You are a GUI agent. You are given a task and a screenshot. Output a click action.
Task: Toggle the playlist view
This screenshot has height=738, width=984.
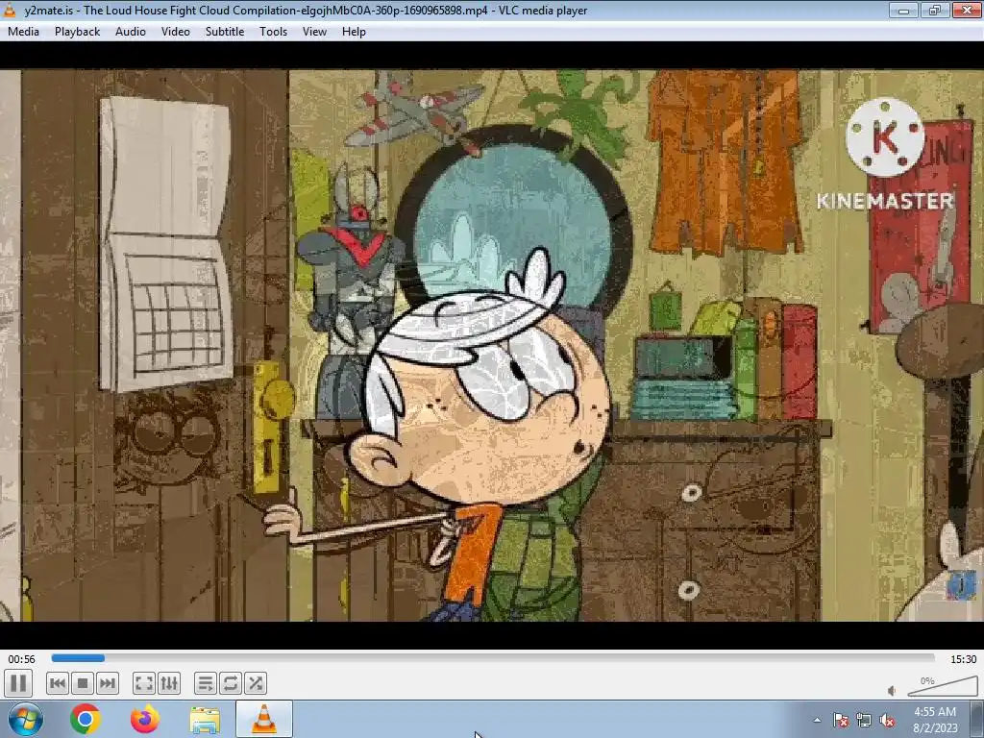[206, 683]
